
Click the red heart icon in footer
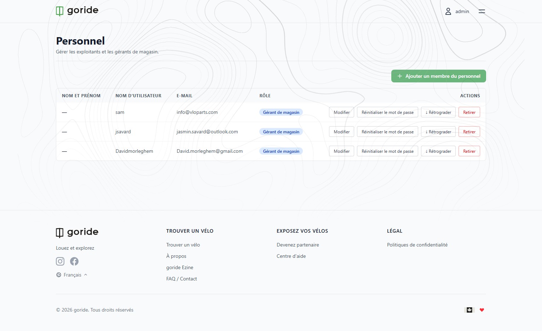click(x=482, y=310)
